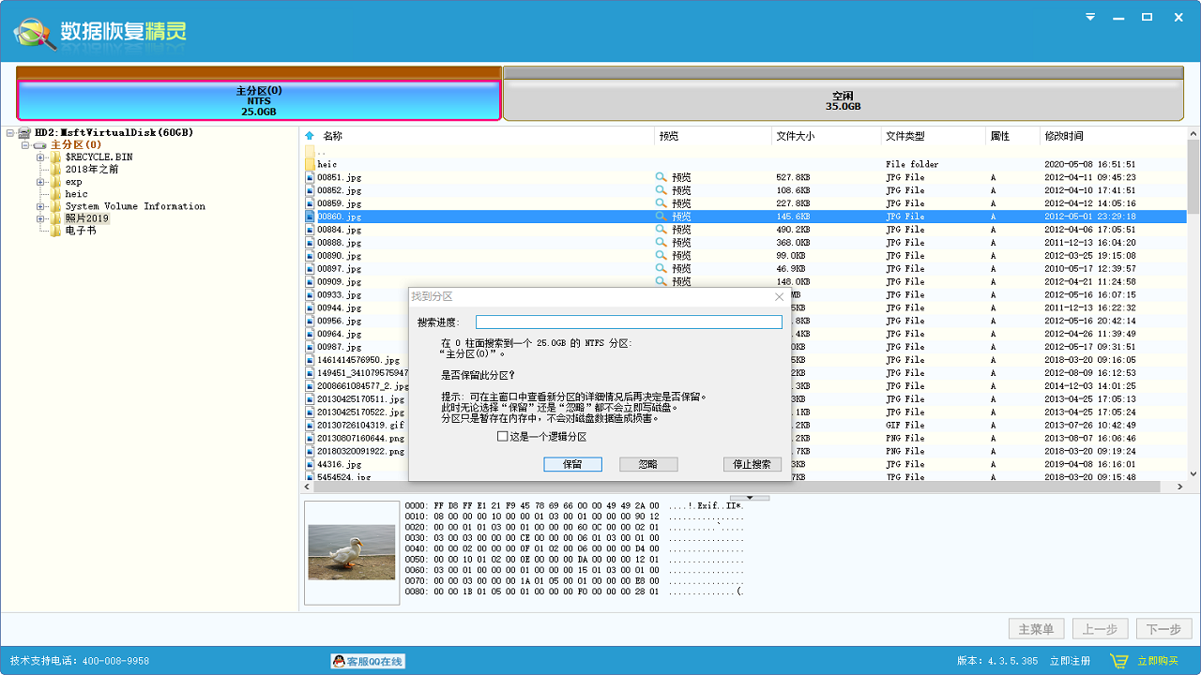
Task: Click the heic folder icon in file list
Action: 310,164
